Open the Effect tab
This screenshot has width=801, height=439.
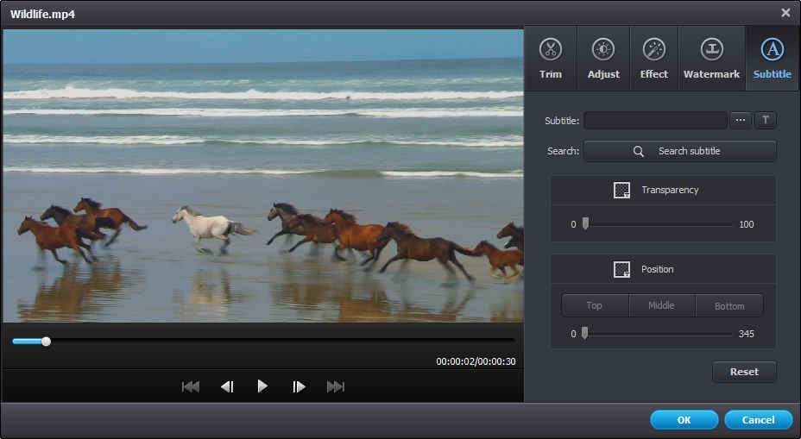[x=654, y=59]
